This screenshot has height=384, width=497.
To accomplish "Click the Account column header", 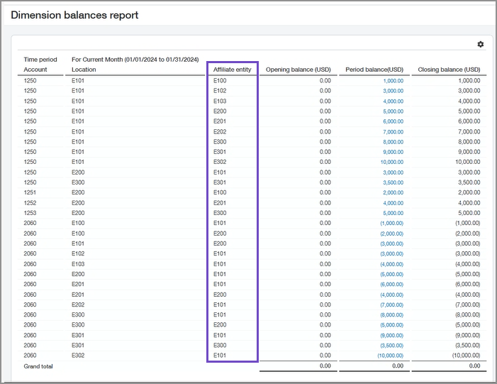I will 35,70.
